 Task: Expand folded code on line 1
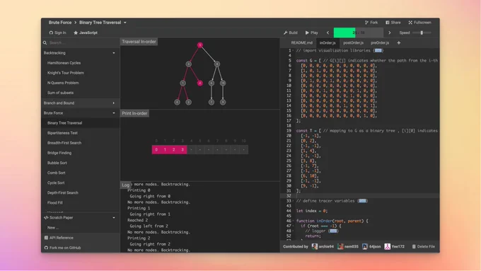(378, 51)
